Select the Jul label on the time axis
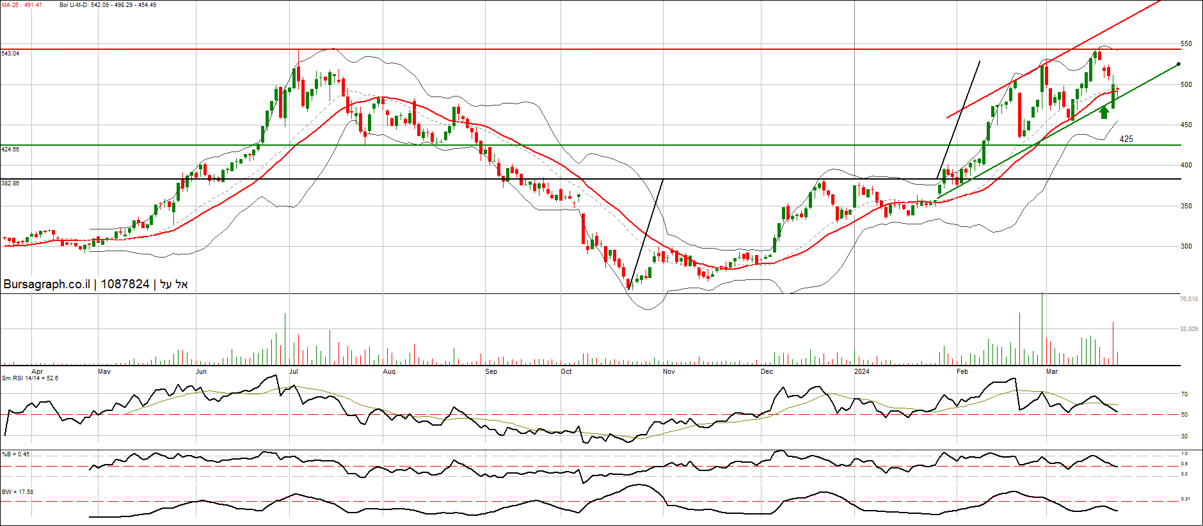The height and width of the screenshot is (526, 1203). click(x=294, y=371)
